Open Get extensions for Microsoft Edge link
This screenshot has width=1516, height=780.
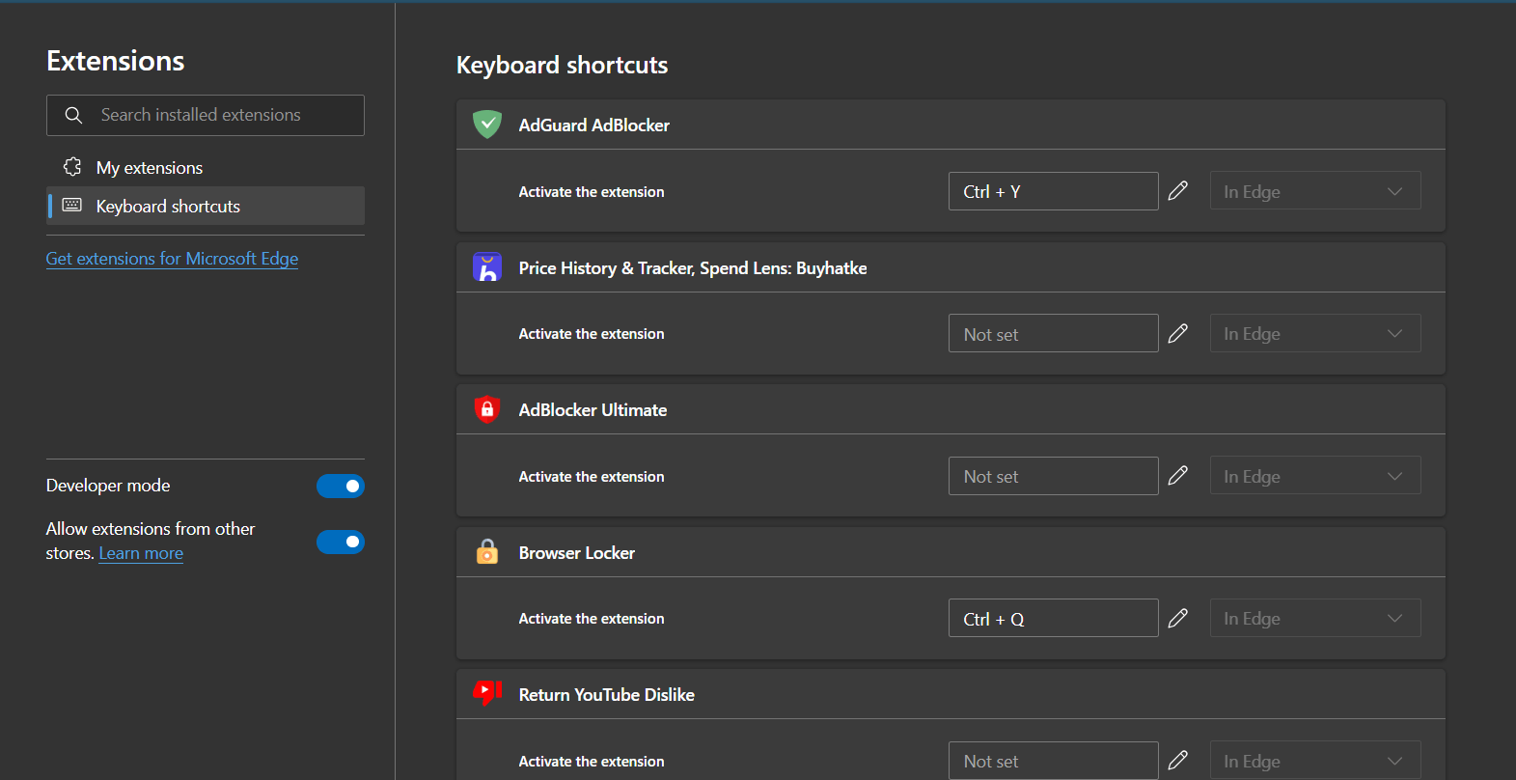pos(172,259)
